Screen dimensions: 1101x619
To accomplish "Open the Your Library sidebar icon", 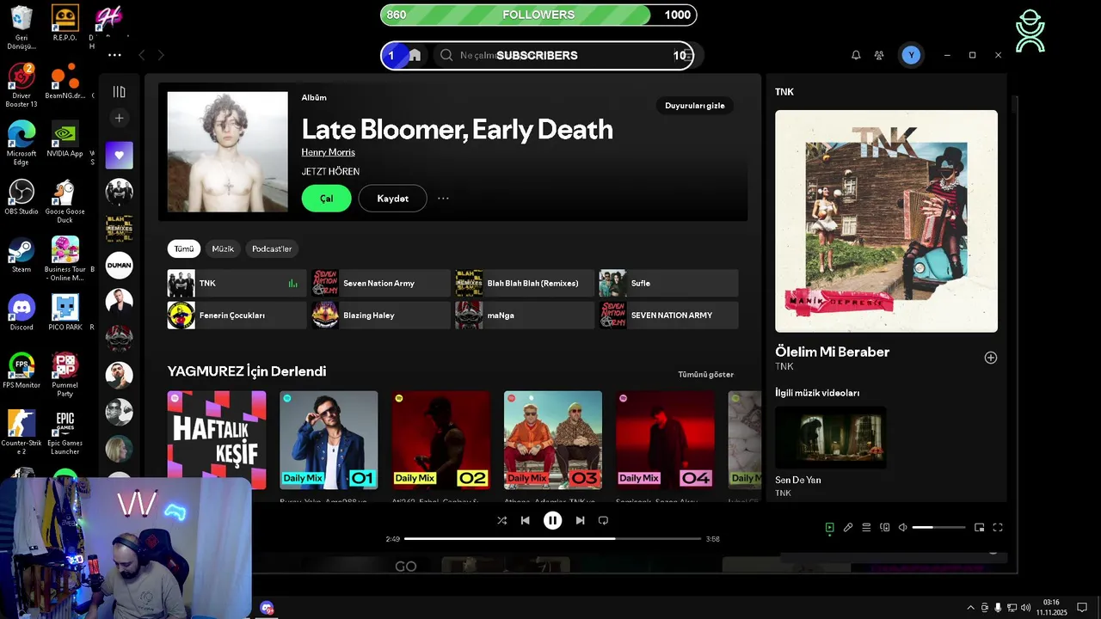I will (x=120, y=92).
